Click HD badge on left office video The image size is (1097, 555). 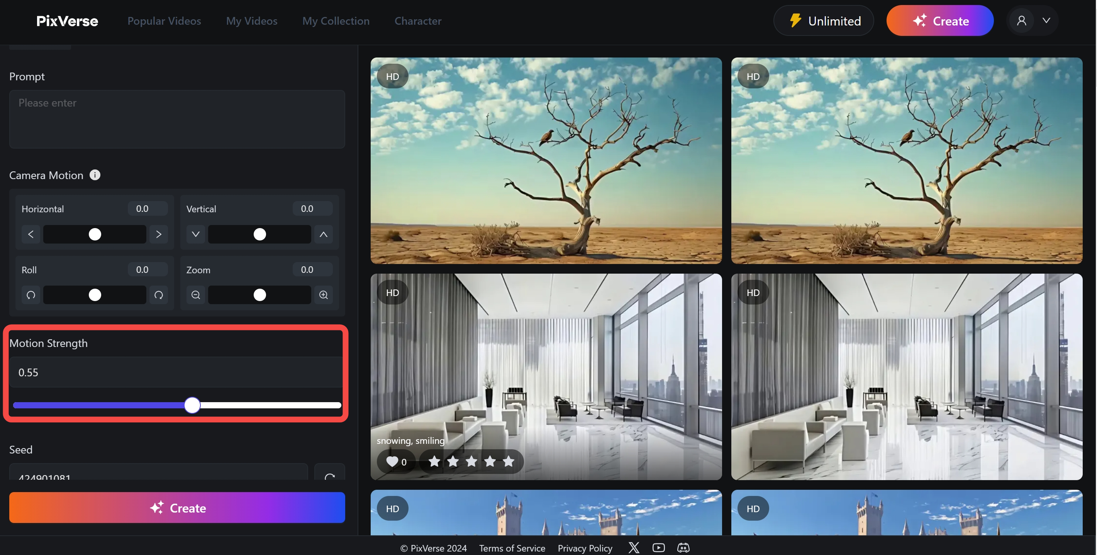(x=393, y=293)
